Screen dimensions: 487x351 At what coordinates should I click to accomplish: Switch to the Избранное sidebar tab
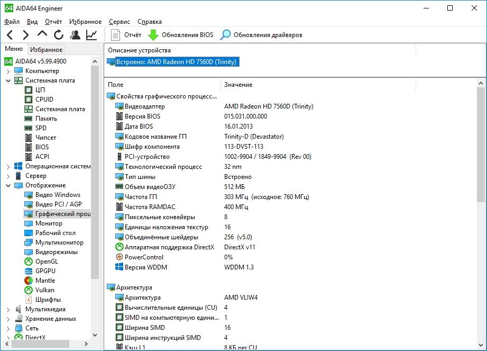coord(47,49)
